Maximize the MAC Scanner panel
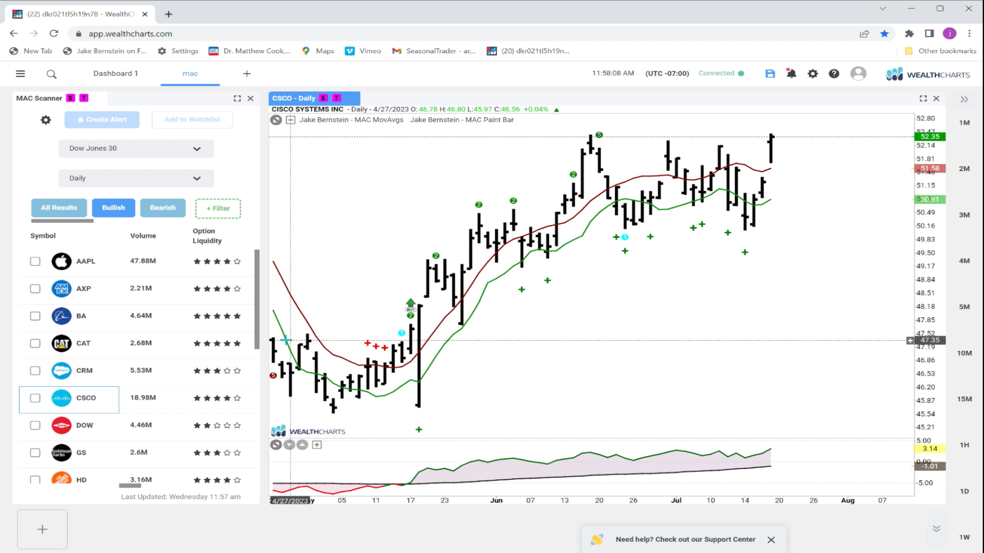984x553 pixels. pos(237,98)
